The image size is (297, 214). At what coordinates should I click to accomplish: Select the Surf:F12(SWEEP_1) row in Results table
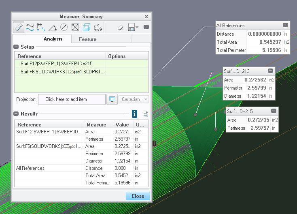81,132
